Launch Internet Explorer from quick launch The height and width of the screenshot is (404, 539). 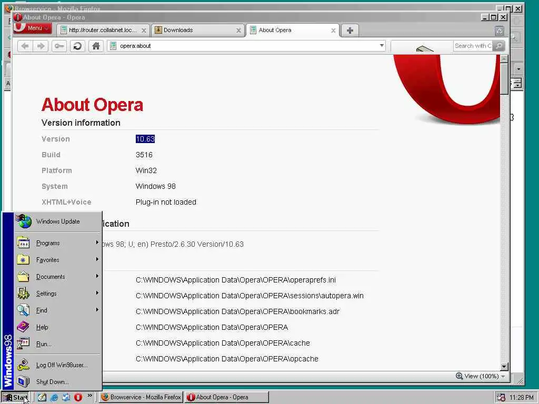pyautogui.click(x=54, y=397)
